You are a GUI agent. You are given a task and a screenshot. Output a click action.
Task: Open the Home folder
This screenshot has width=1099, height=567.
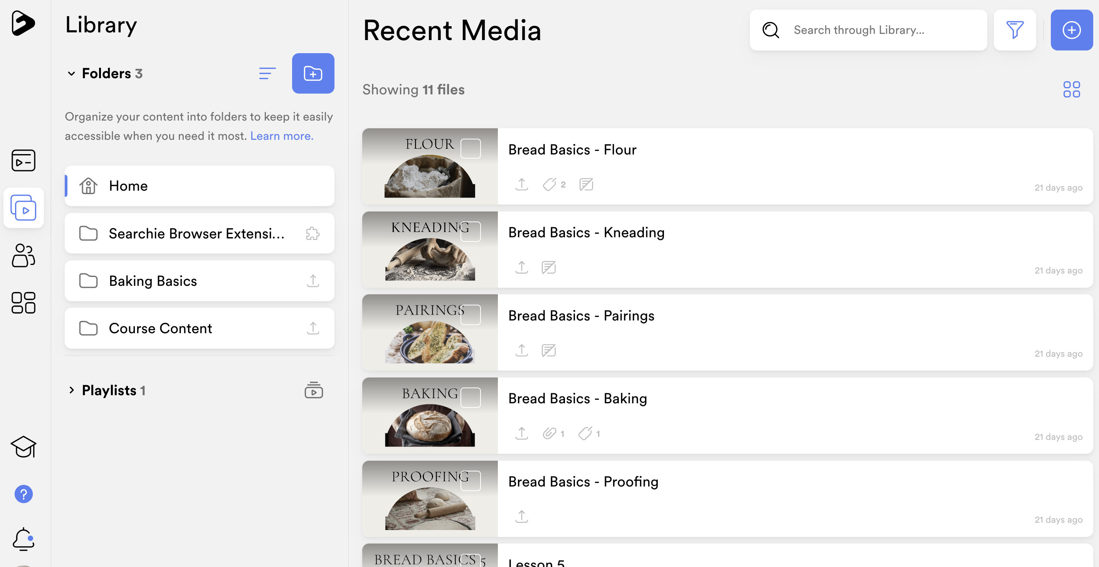click(200, 186)
